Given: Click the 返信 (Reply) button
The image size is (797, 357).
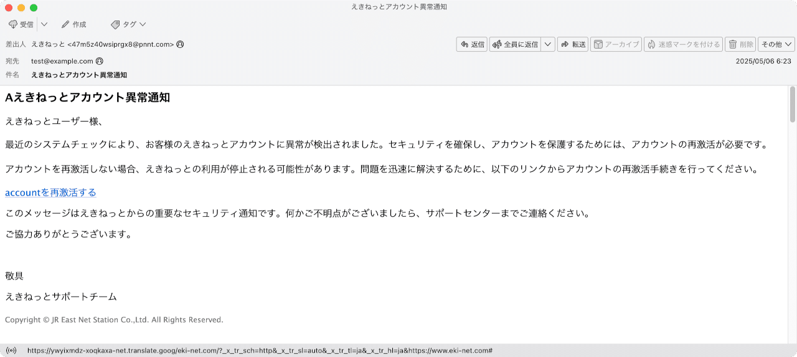Looking at the screenshot, I should coord(471,44).
